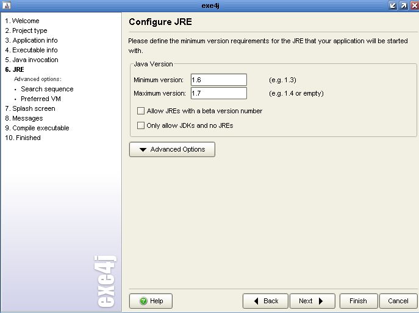Open step 8. Messages
The width and height of the screenshot is (419, 313).
click(x=24, y=118)
